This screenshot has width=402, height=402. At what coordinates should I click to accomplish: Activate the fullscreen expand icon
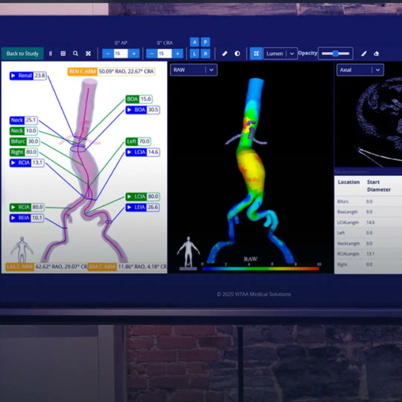point(88,54)
